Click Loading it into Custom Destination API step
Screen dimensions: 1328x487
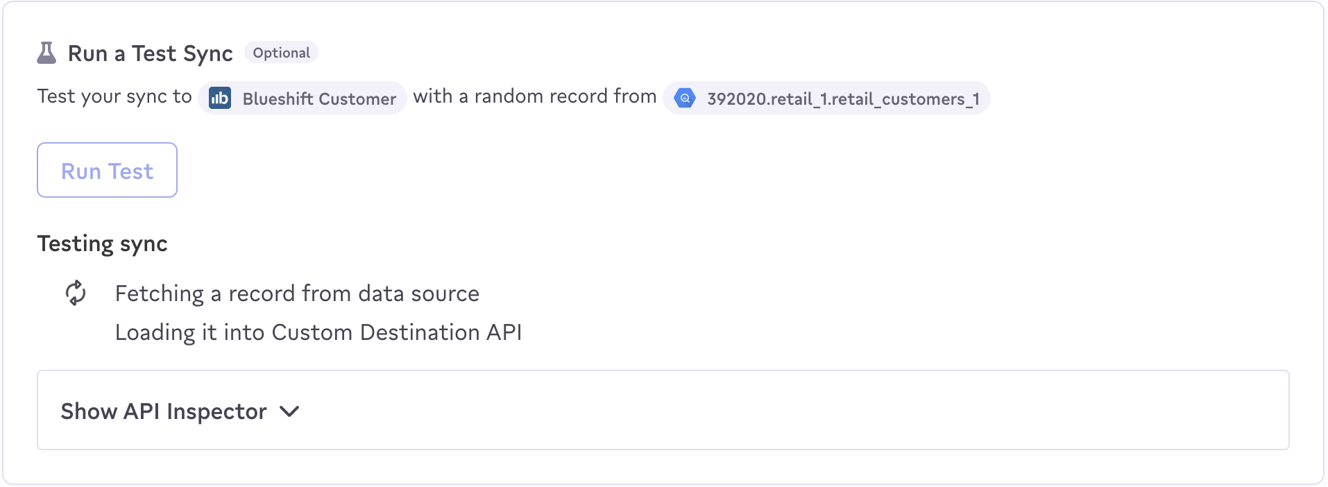tap(318, 332)
